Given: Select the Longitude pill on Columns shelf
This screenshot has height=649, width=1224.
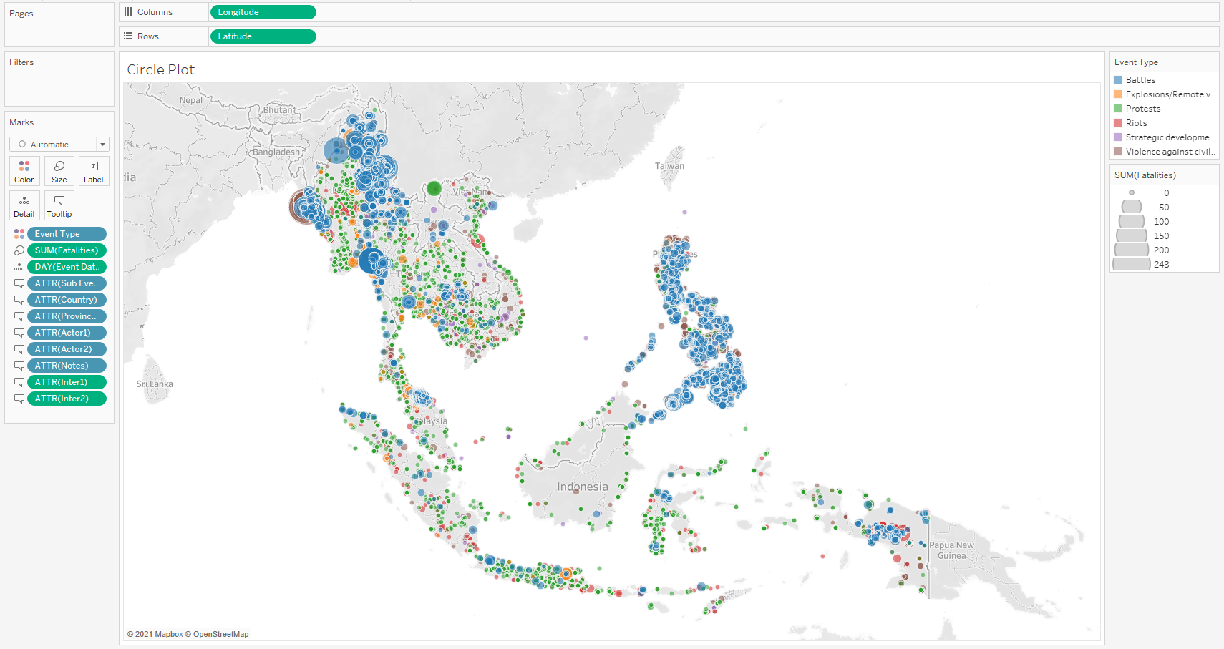Looking at the screenshot, I should [x=263, y=12].
